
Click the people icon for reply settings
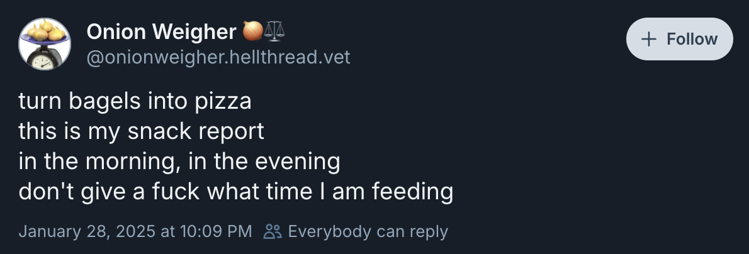pos(273,231)
